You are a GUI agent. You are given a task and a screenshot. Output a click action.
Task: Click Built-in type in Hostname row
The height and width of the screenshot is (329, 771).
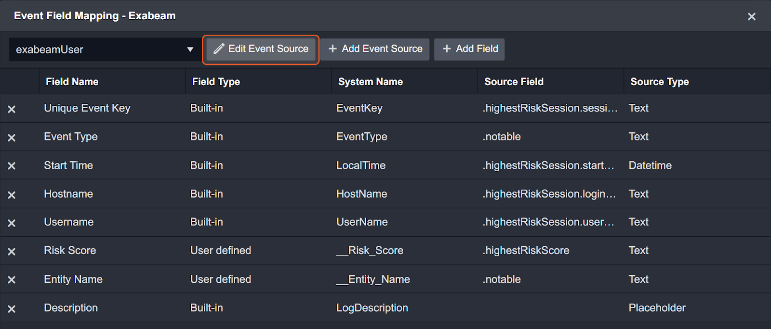[207, 194]
